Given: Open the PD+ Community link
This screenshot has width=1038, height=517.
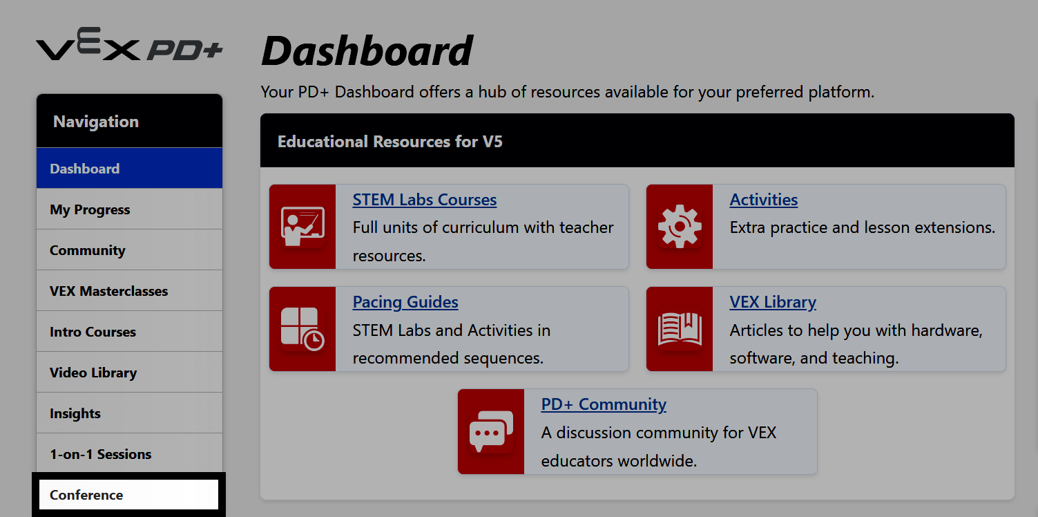Looking at the screenshot, I should point(603,404).
